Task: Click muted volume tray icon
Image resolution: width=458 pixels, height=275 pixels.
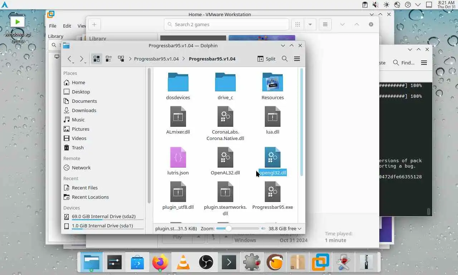Action: (x=375, y=5)
